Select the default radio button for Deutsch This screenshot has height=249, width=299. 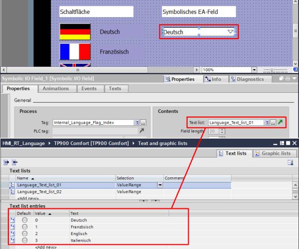25,220
